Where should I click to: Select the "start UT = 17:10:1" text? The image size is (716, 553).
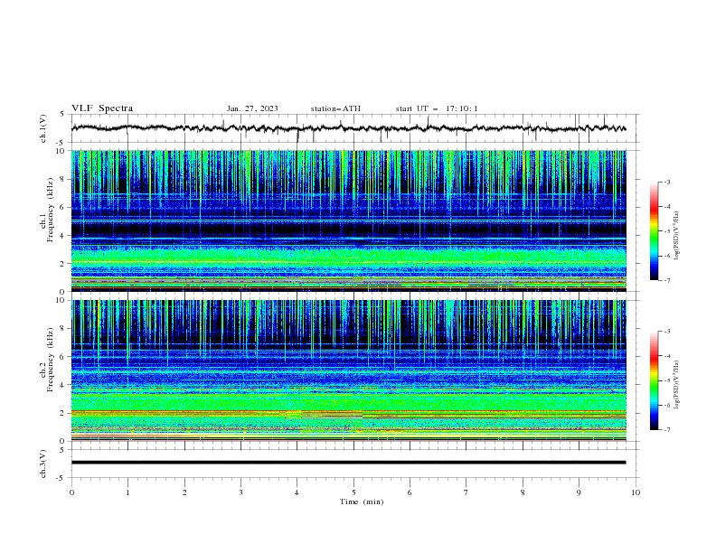coord(437,108)
